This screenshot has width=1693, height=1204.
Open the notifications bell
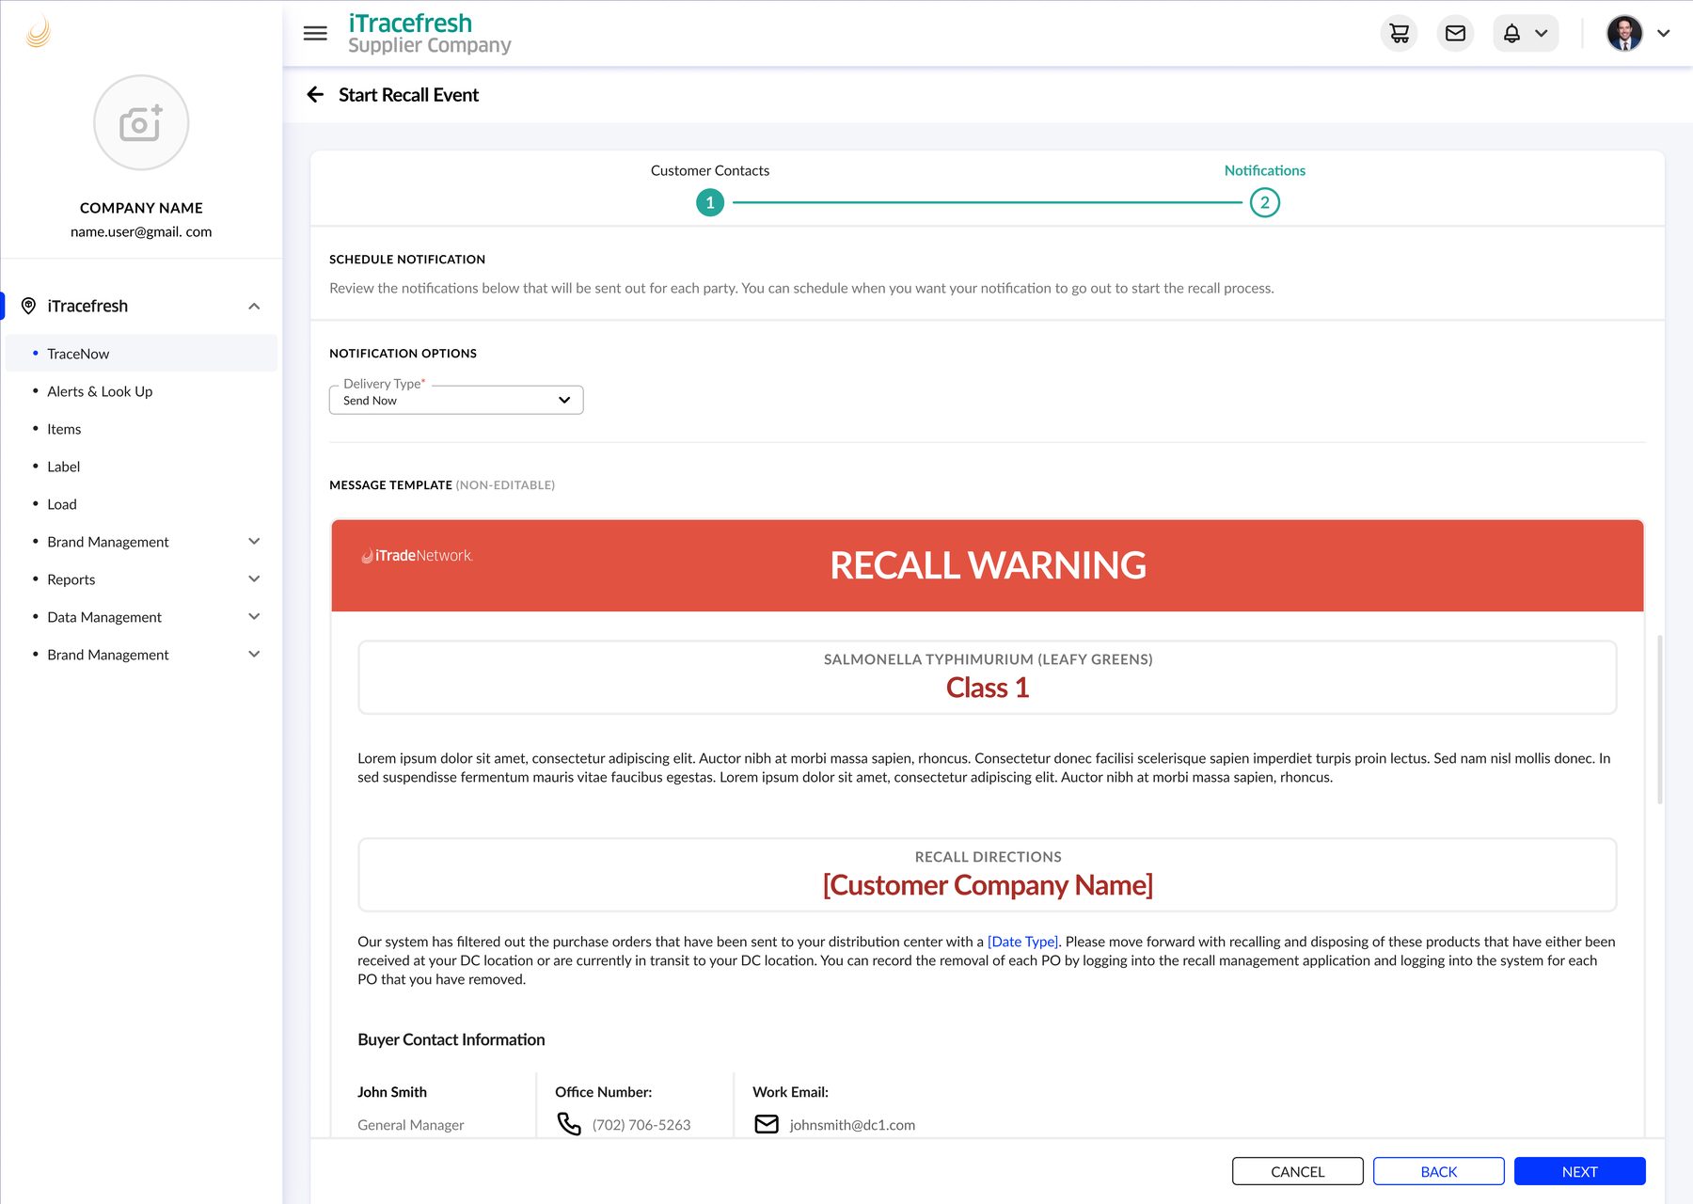(1511, 34)
